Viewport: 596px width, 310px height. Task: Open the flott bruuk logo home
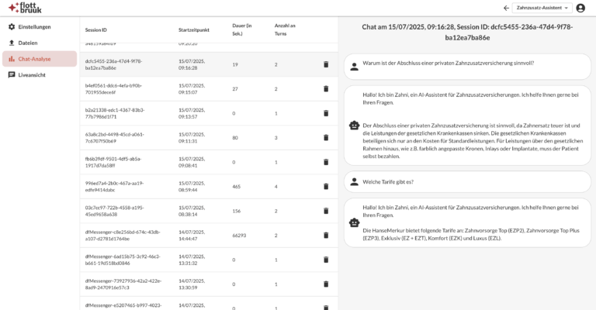pyautogui.click(x=25, y=8)
